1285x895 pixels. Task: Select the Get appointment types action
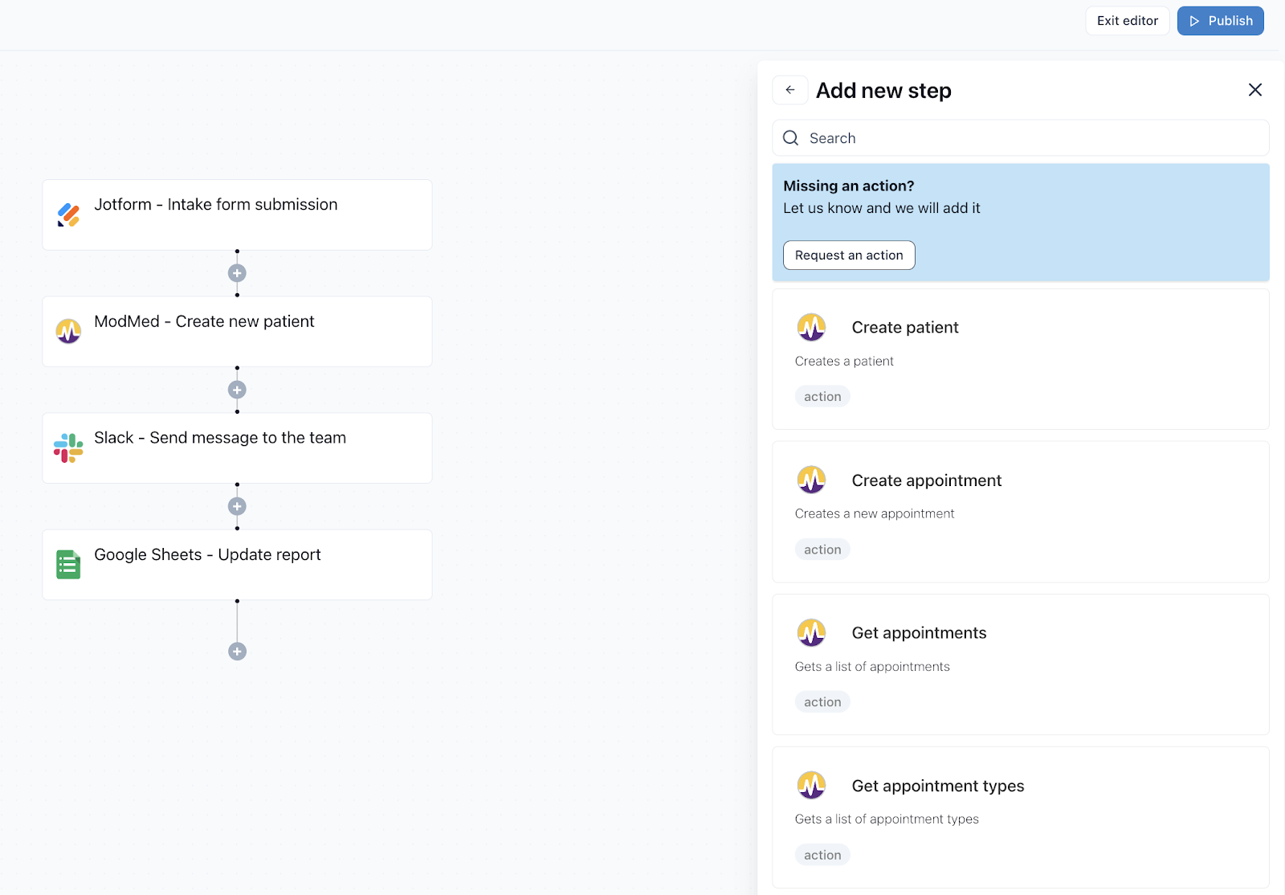(1021, 817)
